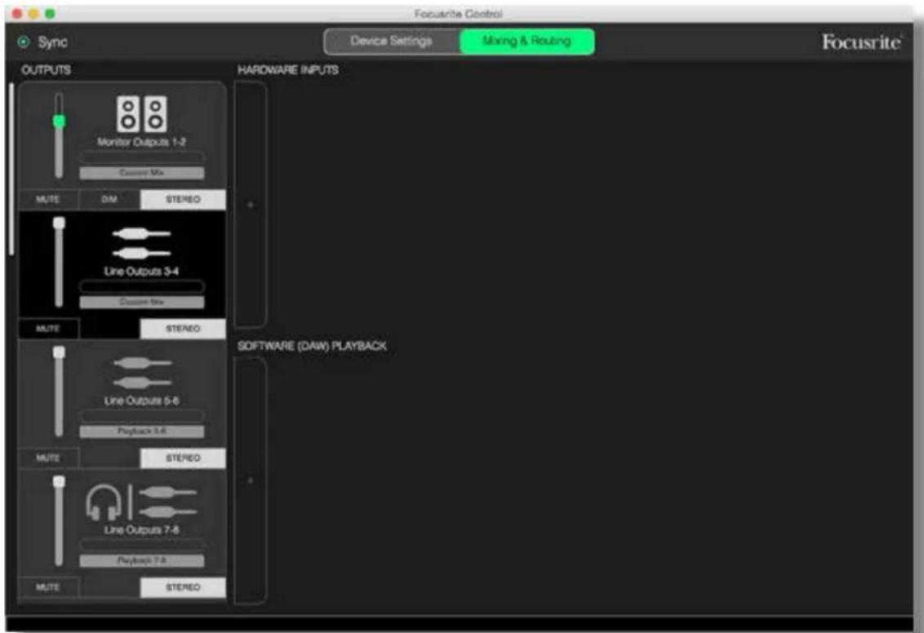Open Playback 7-8 source dropdown
Viewport: 924px width, 633px height.
coord(142,560)
